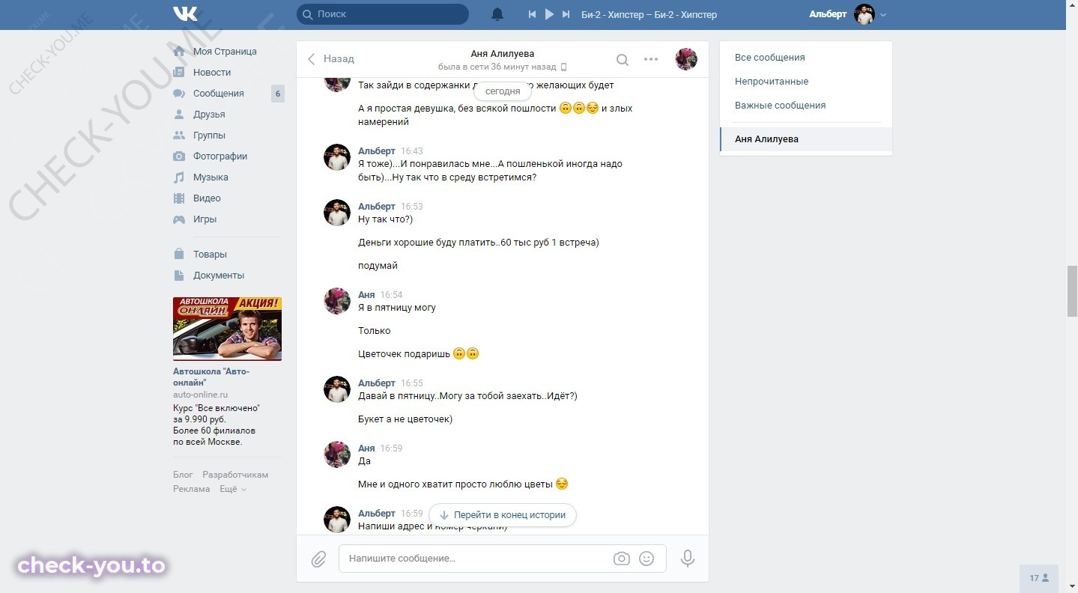Expand the Альберт profile menu arrow
1078x593 pixels.
tap(883, 15)
